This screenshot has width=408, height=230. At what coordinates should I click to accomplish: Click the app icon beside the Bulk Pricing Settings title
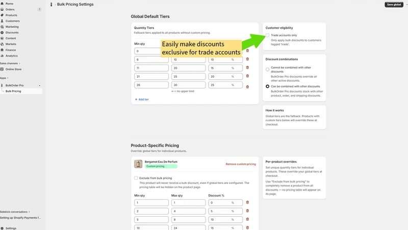[x=52, y=5]
